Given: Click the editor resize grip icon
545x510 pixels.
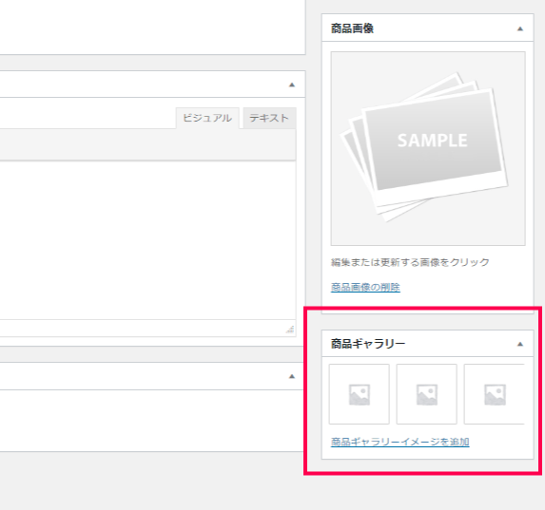Looking at the screenshot, I should click(290, 330).
